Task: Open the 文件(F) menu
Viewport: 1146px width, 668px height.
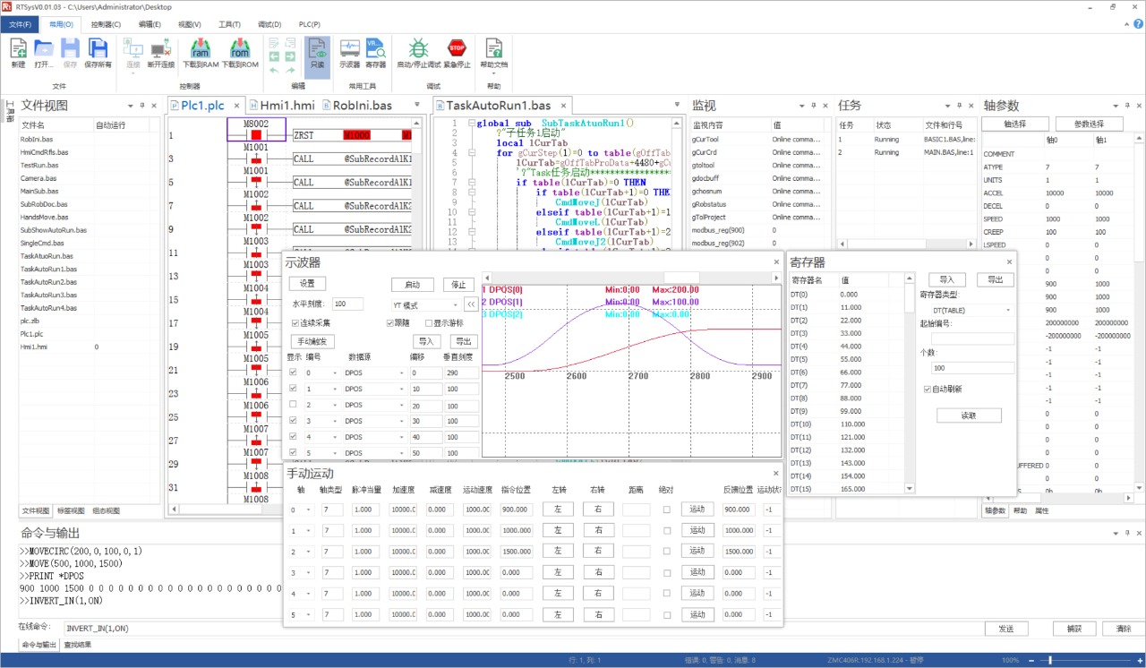Action: pos(20,24)
